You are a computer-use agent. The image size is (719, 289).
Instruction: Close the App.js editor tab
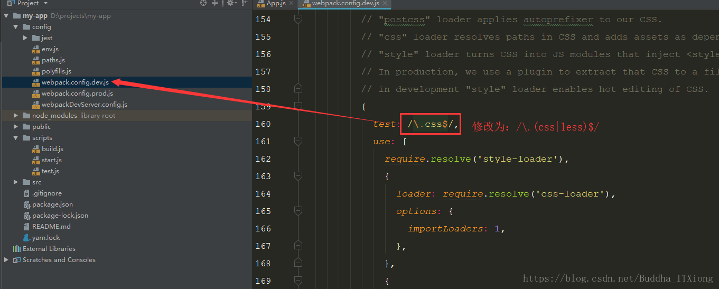click(x=292, y=4)
